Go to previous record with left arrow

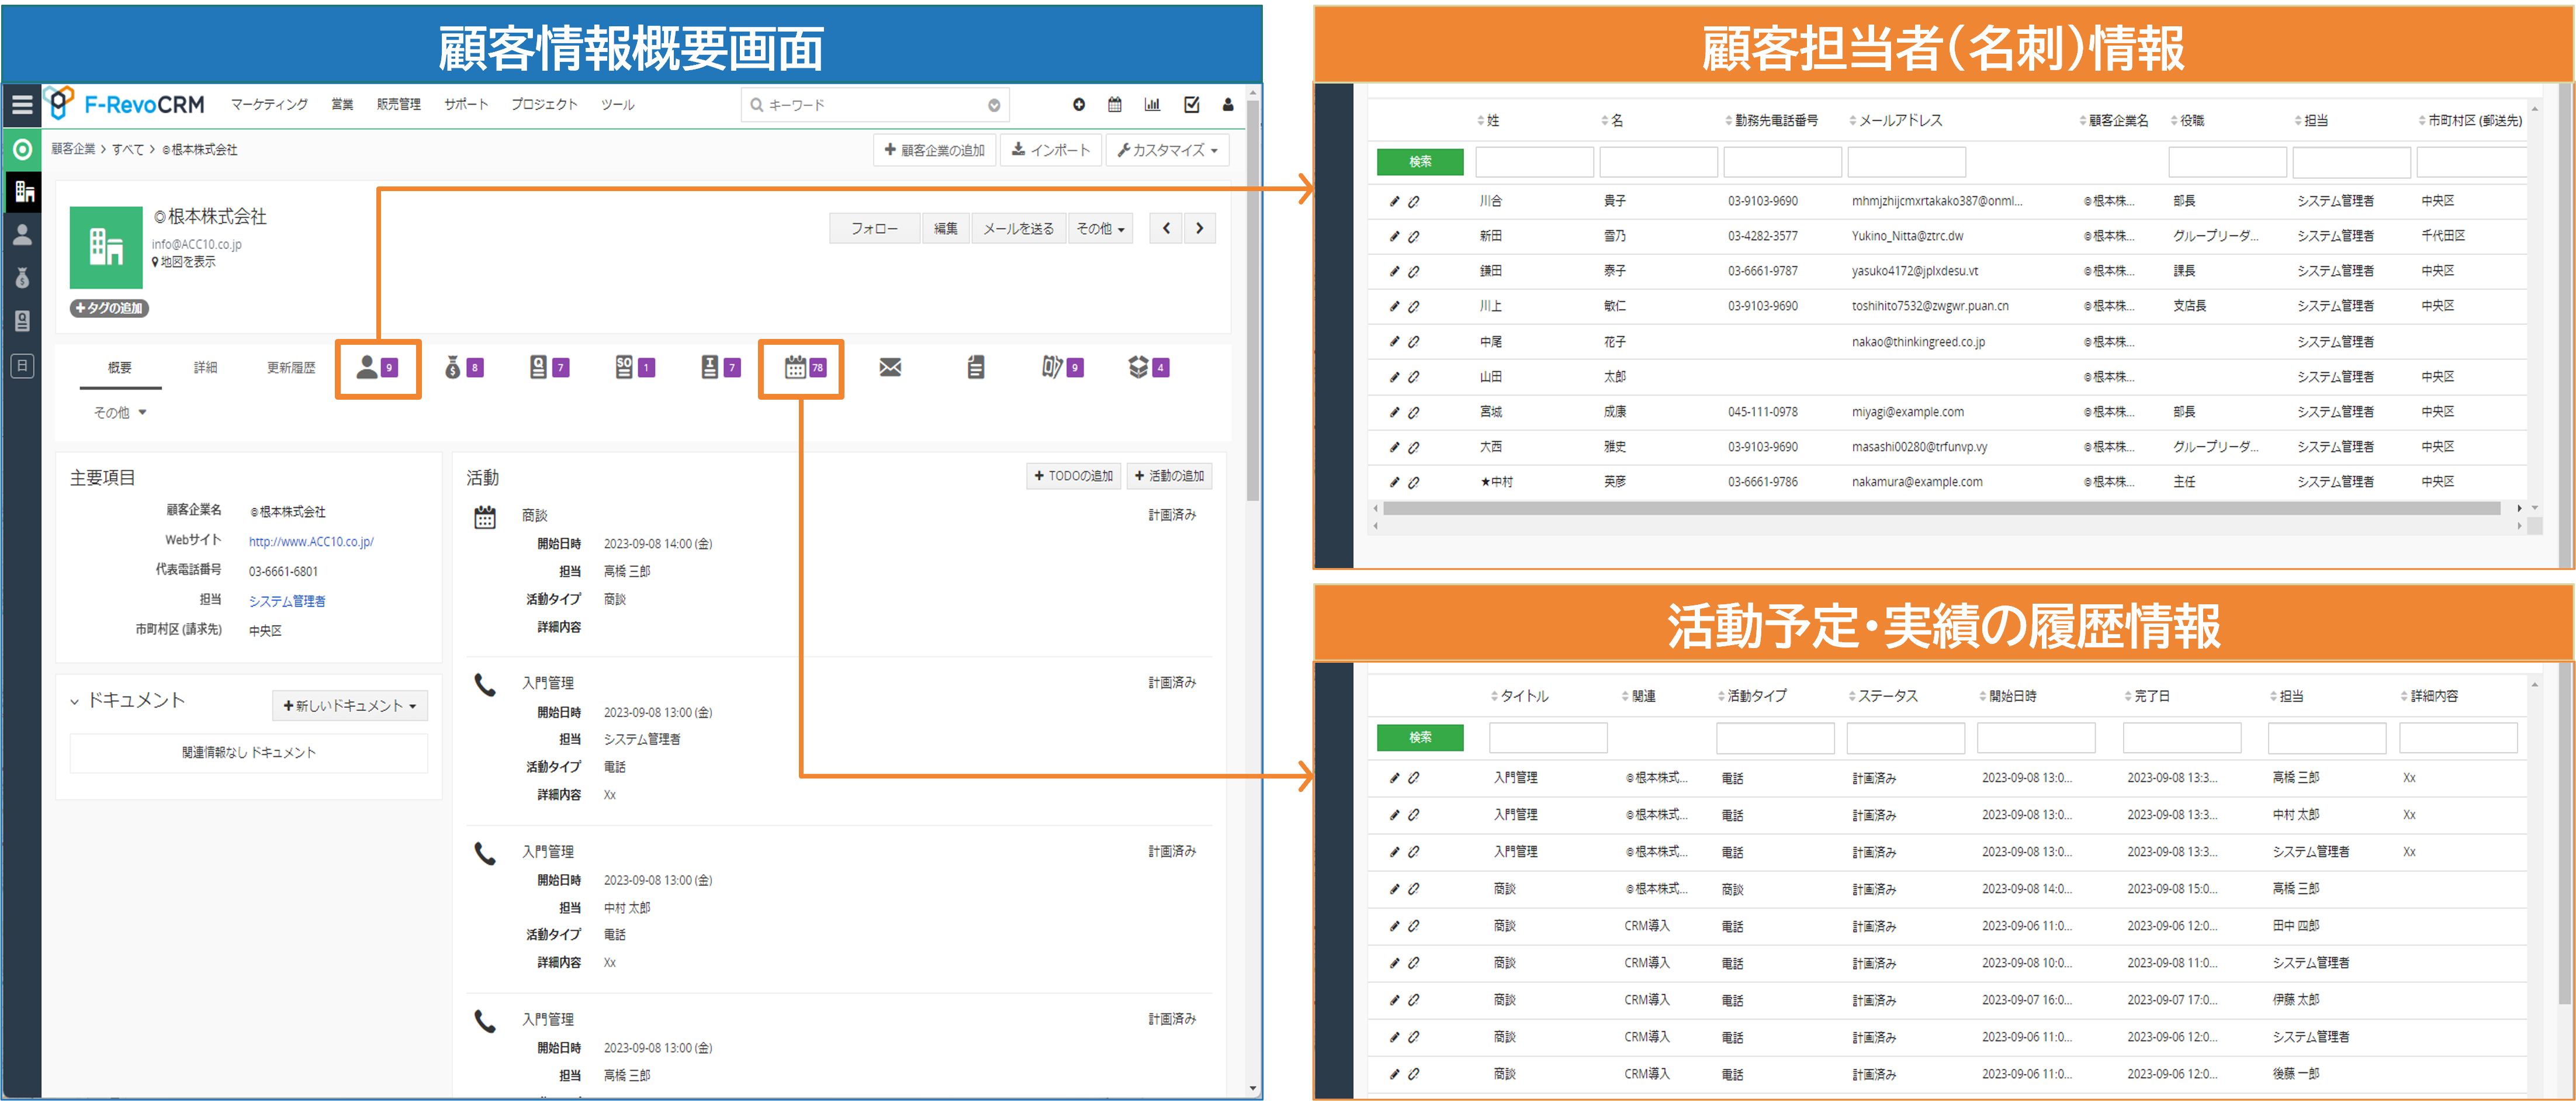(x=1166, y=229)
